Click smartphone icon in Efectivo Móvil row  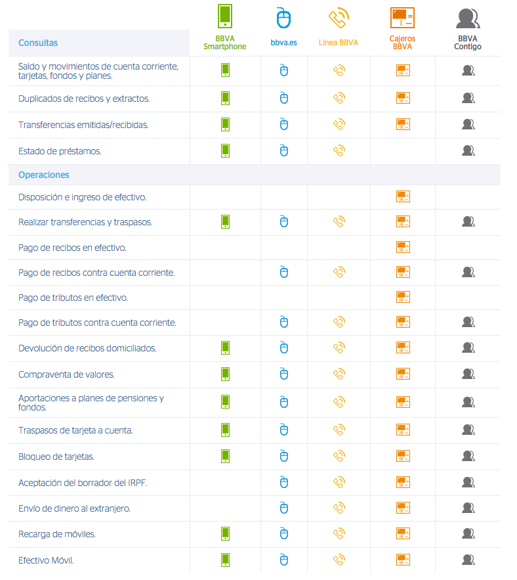[x=225, y=560]
